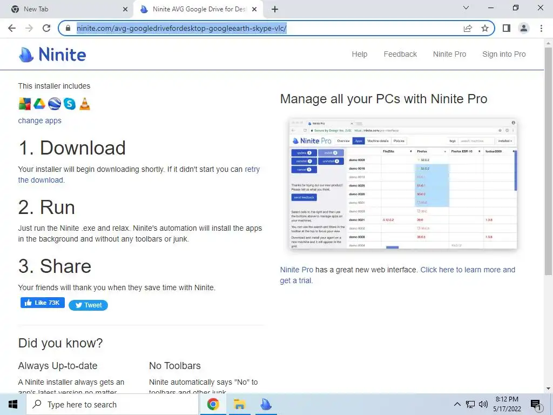
Task: Go back with browser back arrow
Action: click(x=12, y=28)
